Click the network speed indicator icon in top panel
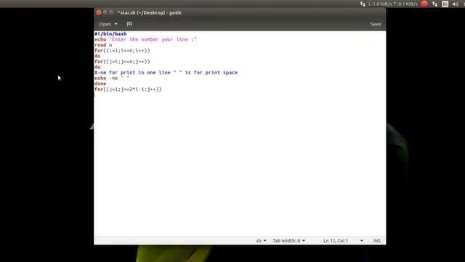This screenshot has height=262, width=465. point(363,4)
